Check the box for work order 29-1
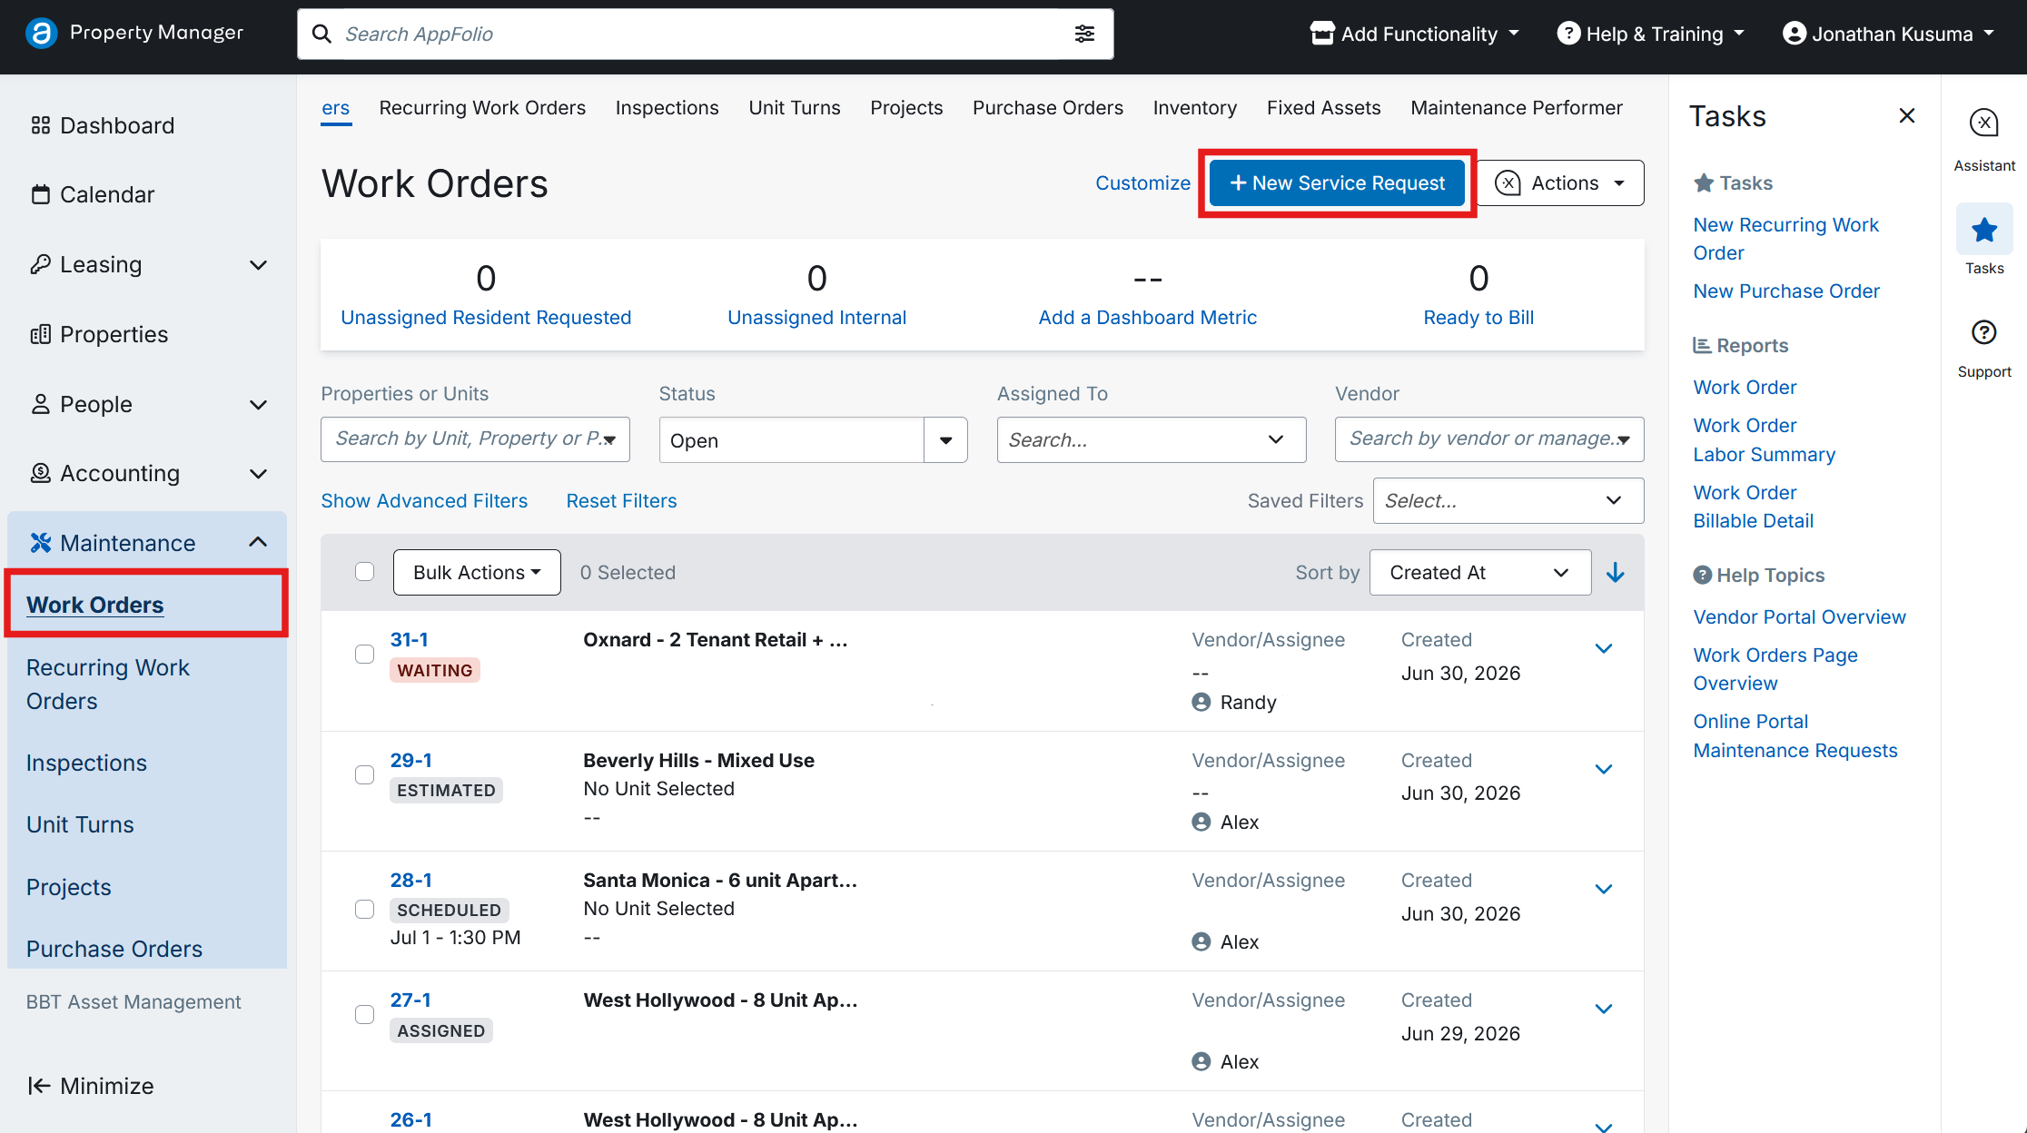Screen dimensions: 2027x1133 [364, 774]
